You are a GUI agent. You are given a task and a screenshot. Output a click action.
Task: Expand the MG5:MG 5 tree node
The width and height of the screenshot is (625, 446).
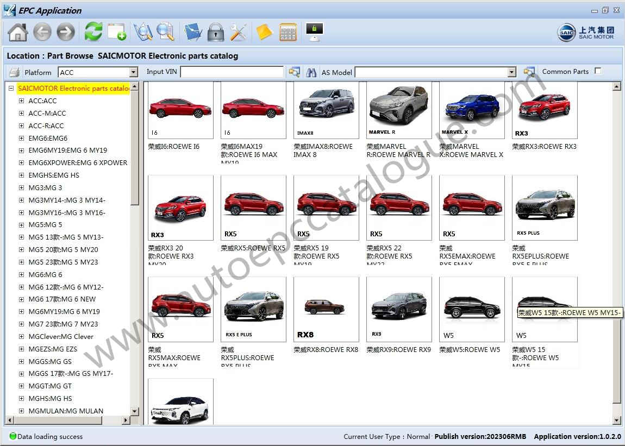22,225
